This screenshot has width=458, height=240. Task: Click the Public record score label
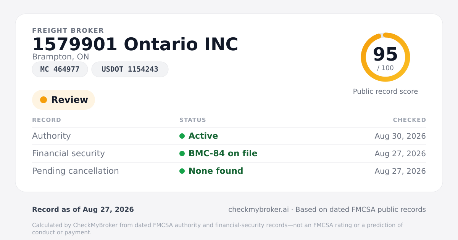coord(385,91)
